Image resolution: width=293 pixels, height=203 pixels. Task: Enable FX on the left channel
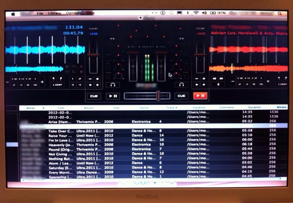click(x=113, y=39)
